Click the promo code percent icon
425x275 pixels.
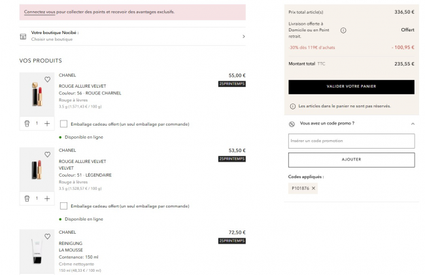(x=292, y=123)
